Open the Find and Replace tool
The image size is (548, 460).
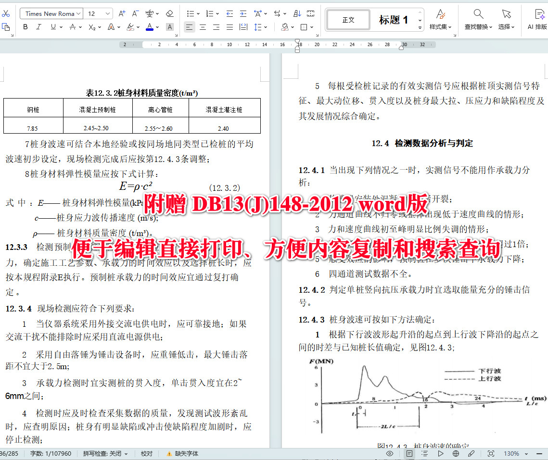tap(478, 20)
